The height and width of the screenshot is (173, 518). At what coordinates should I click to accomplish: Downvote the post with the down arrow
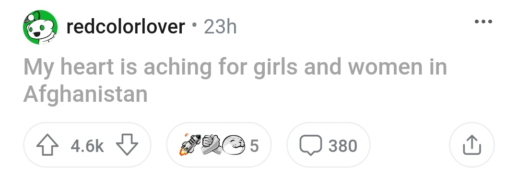[x=127, y=145]
